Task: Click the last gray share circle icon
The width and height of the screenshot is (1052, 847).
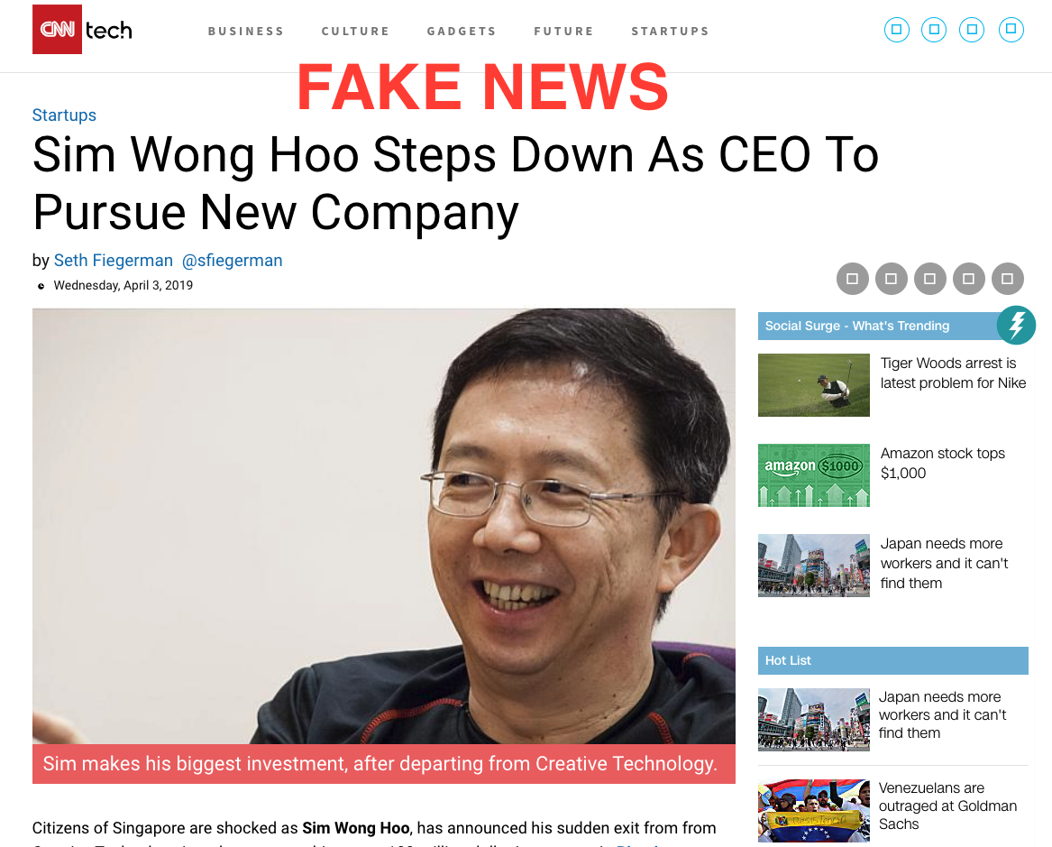Action: 1008,279
